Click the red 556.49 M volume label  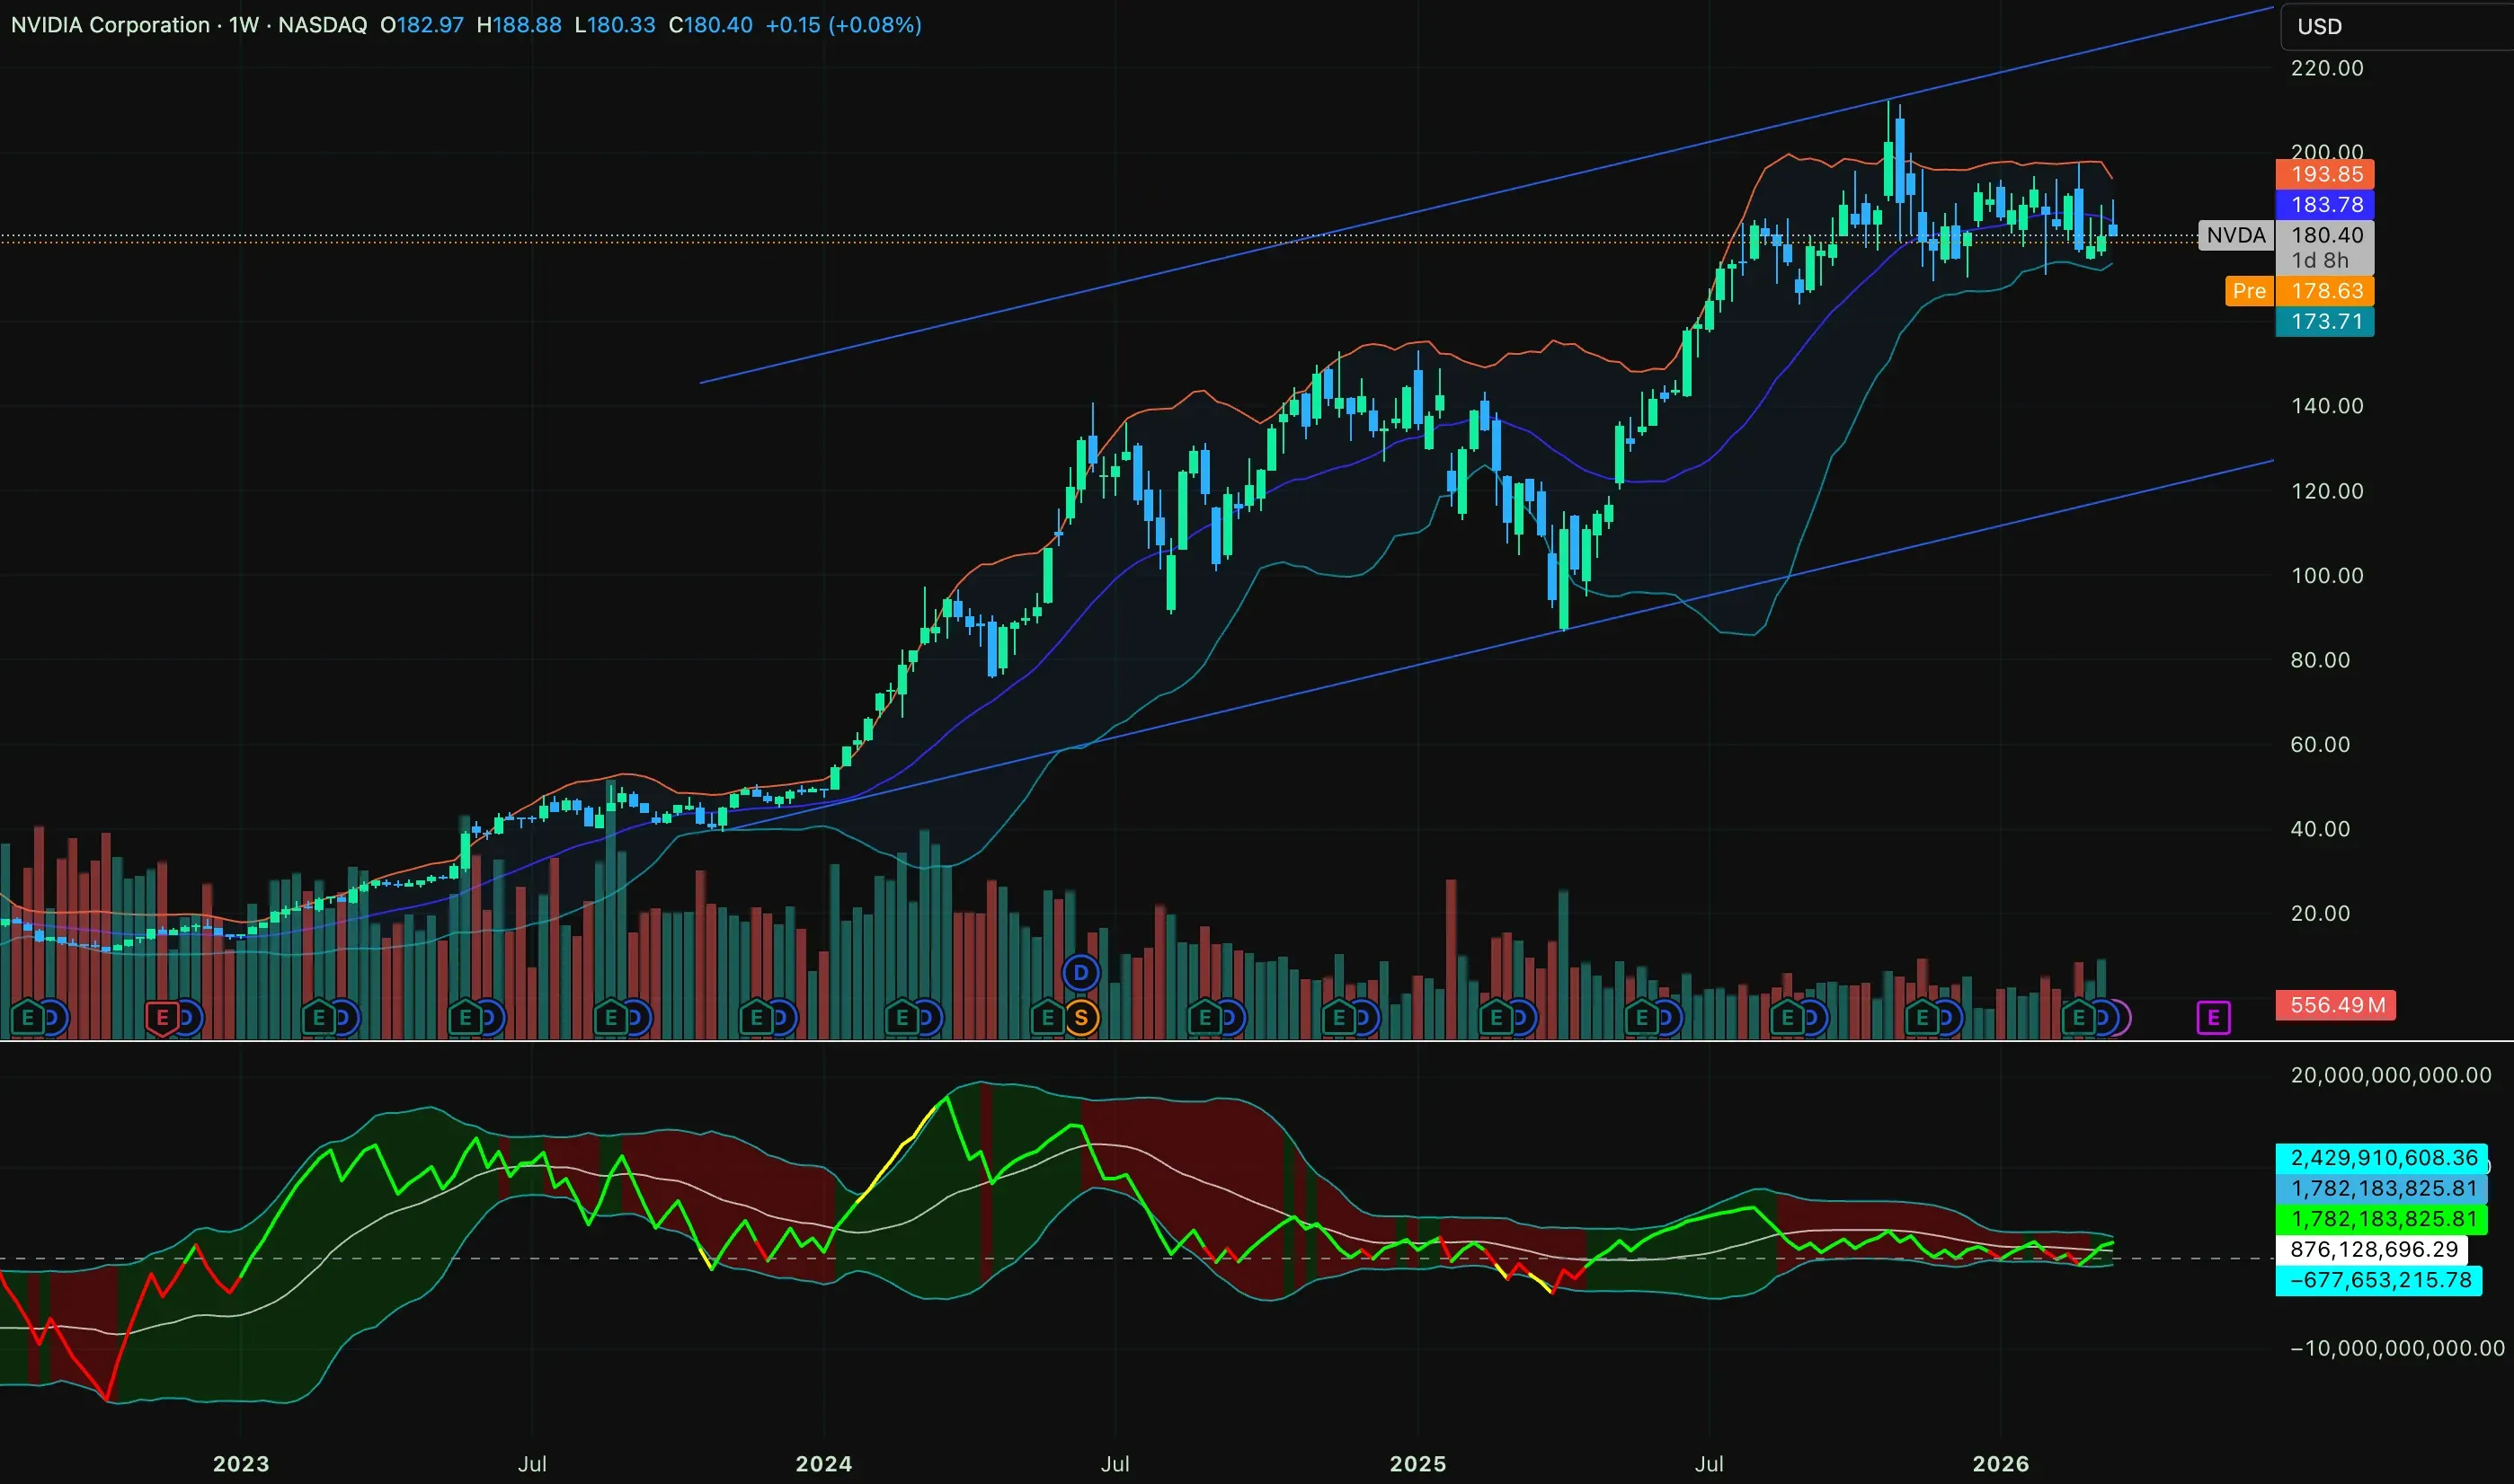click(2335, 1005)
